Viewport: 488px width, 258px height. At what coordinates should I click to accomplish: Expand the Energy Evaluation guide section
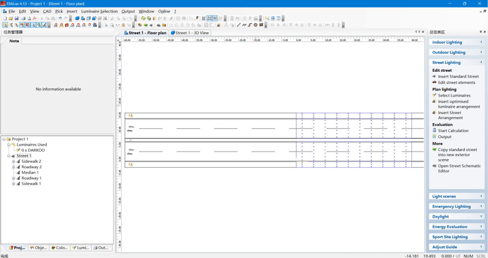pos(481,226)
